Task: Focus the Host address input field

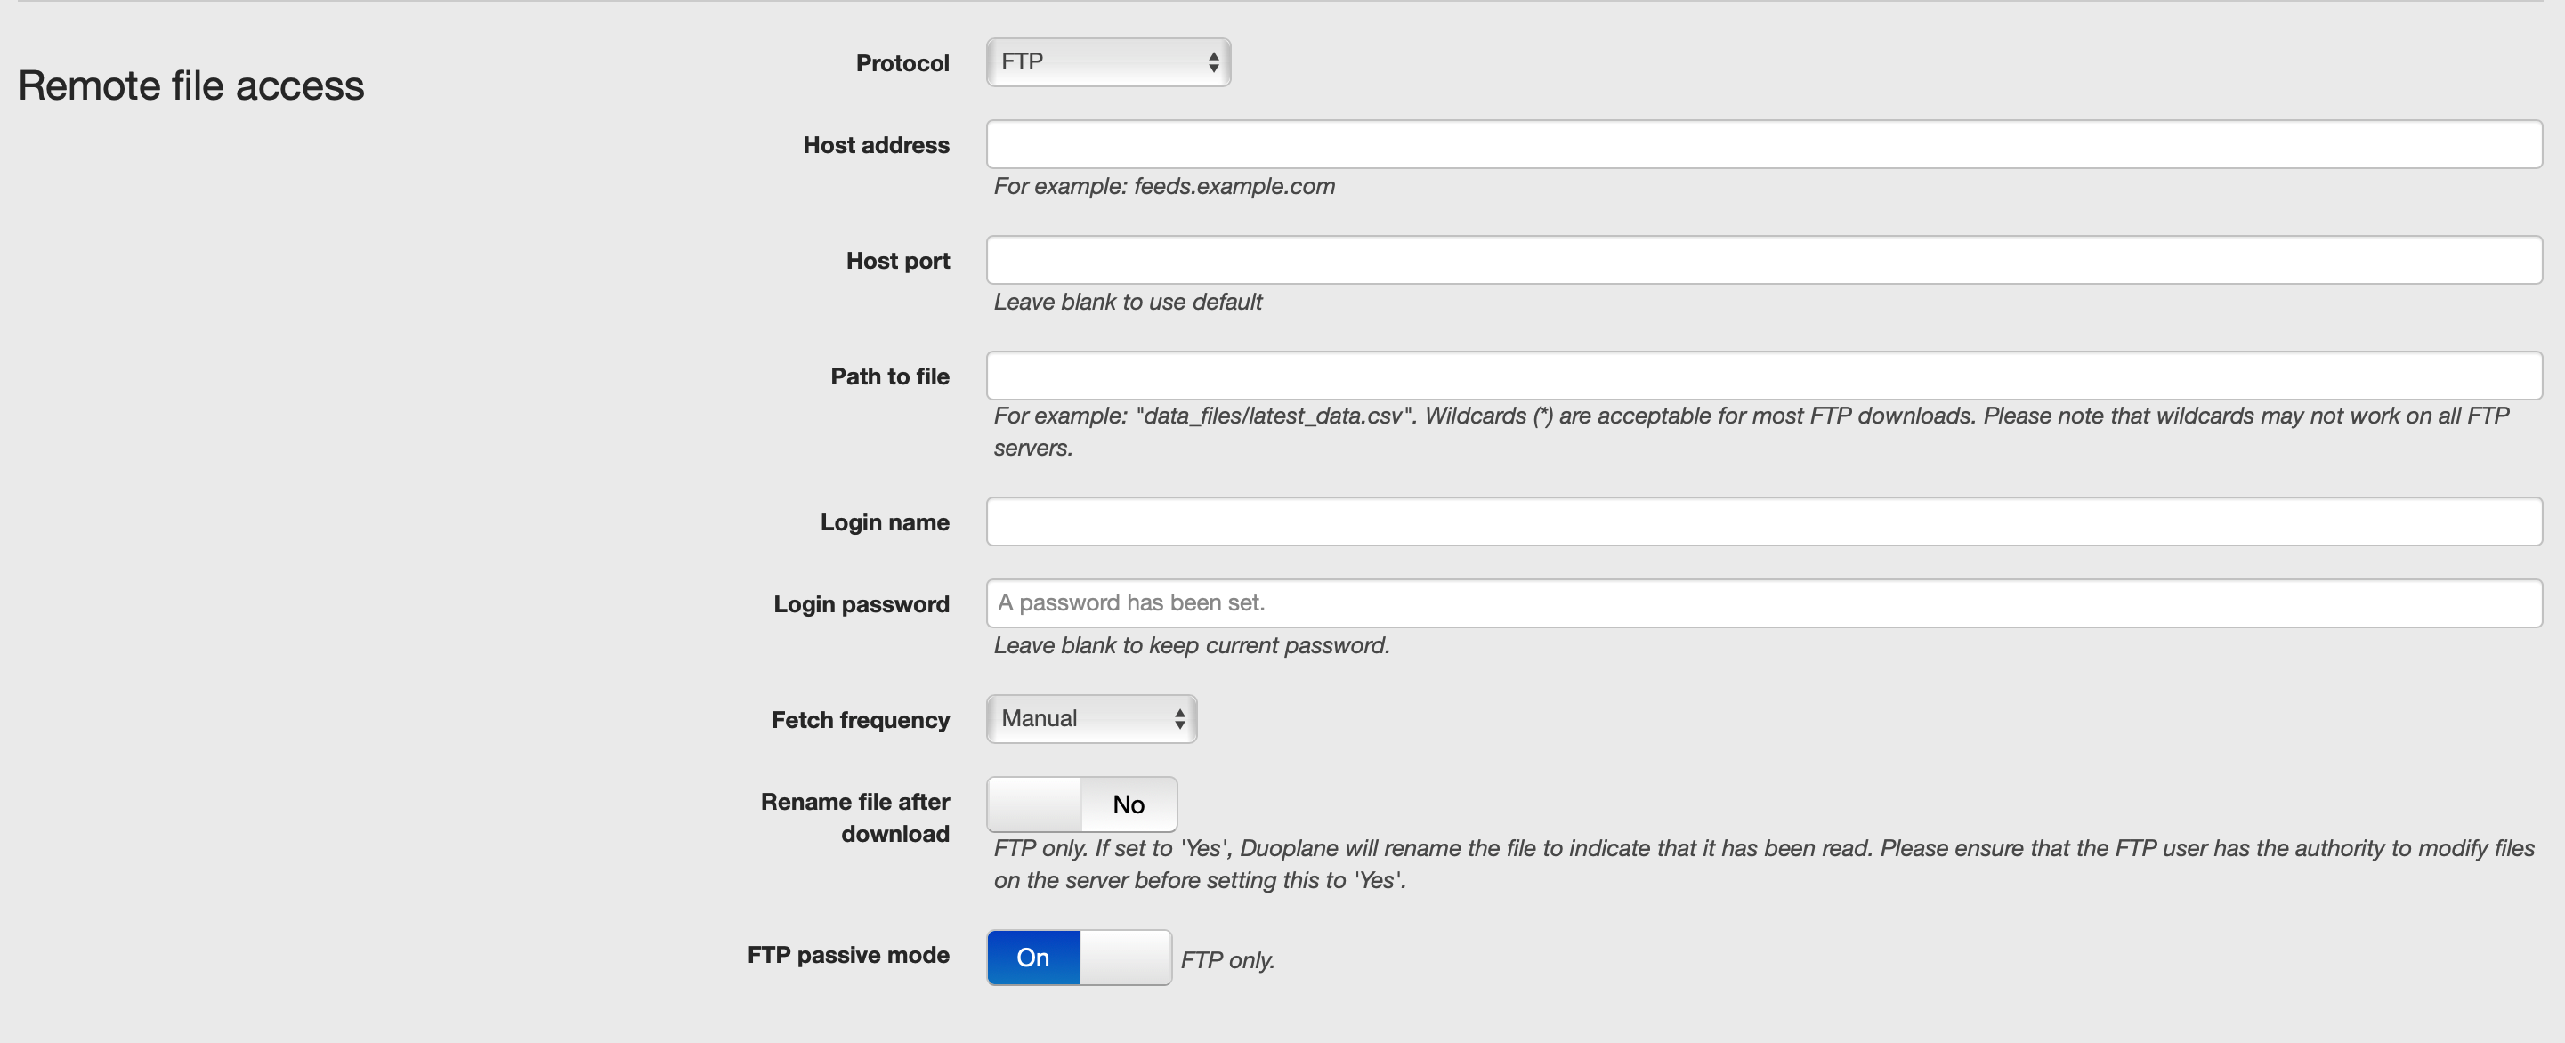Action: 1763,144
